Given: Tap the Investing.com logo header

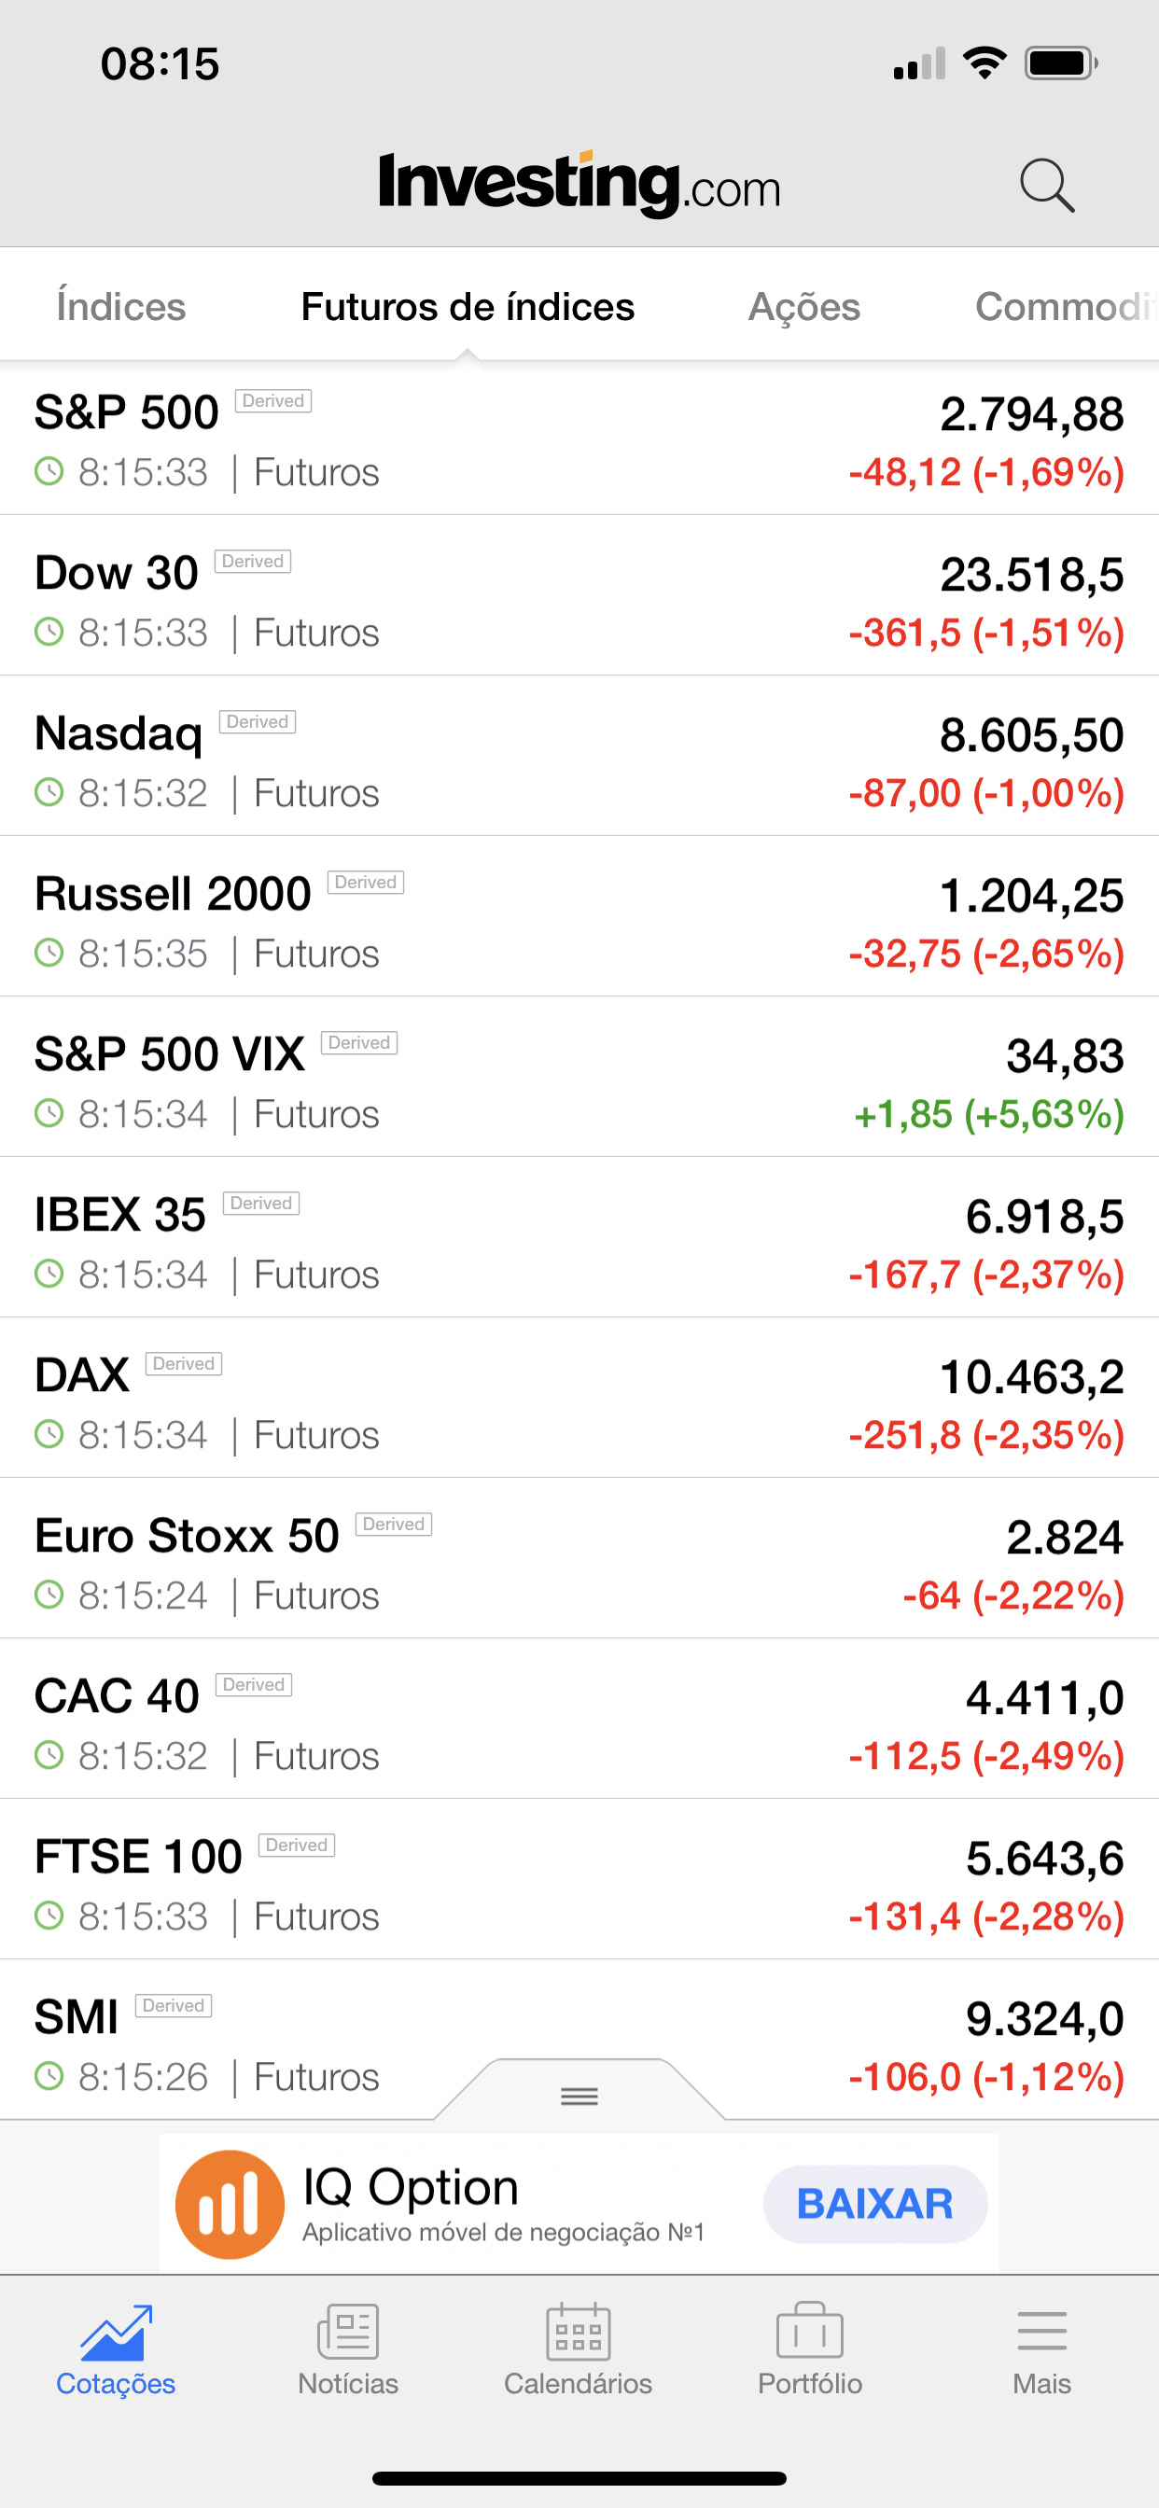Looking at the screenshot, I should [579, 183].
